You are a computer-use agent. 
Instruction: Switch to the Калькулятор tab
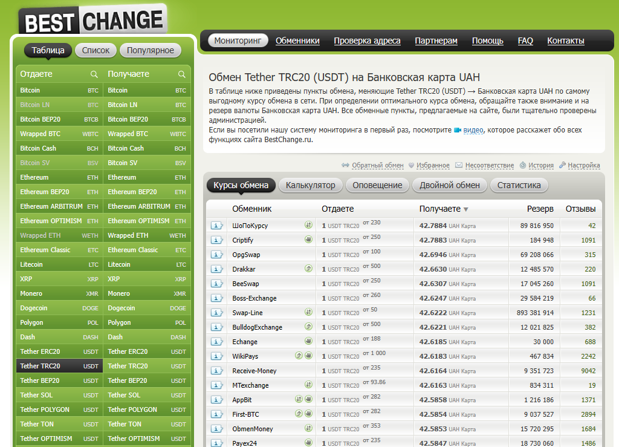click(310, 186)
